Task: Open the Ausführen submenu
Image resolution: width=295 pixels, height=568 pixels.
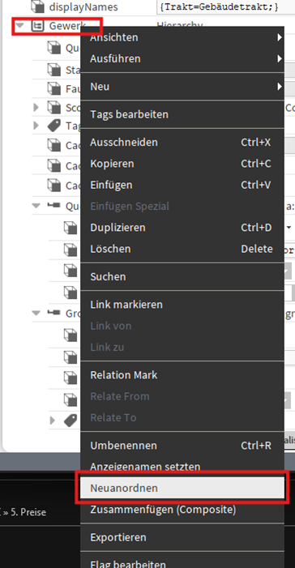Action: click(x=182, y=58)
